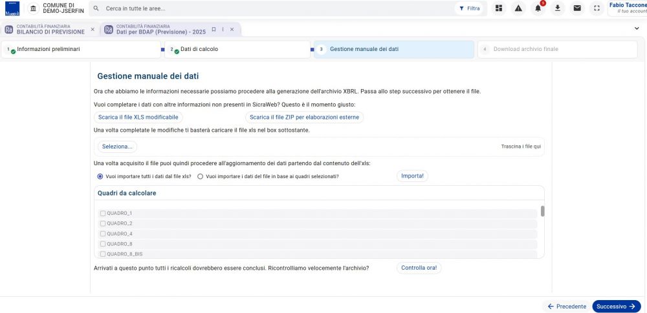The height and width of the screenshot is (313, 647).
Task: Click the green check on step 2
Action: click(177, 52)
